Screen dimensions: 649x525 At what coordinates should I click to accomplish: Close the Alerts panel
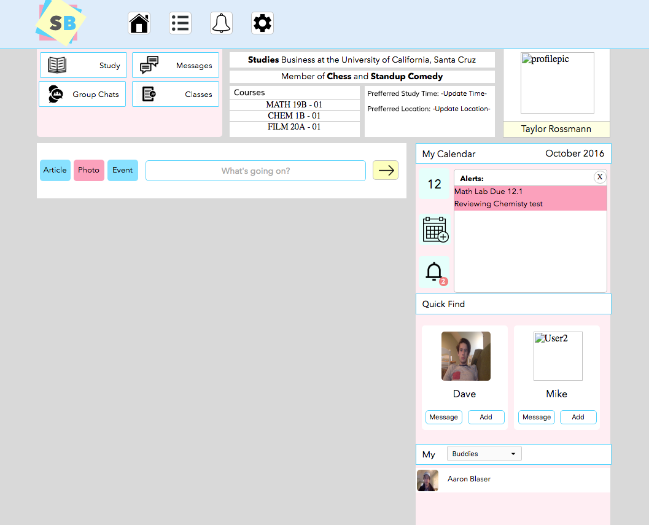(x=600, y=177)
